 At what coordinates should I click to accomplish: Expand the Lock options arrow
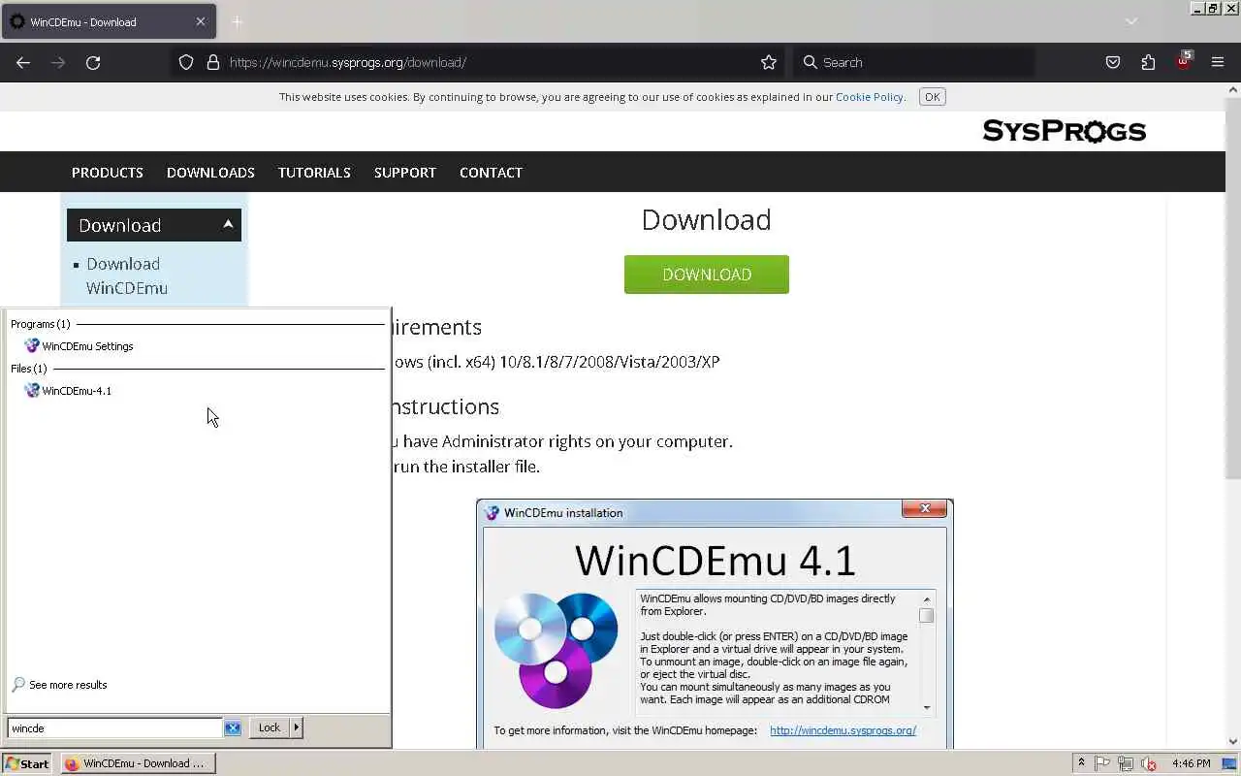[297, 727]
